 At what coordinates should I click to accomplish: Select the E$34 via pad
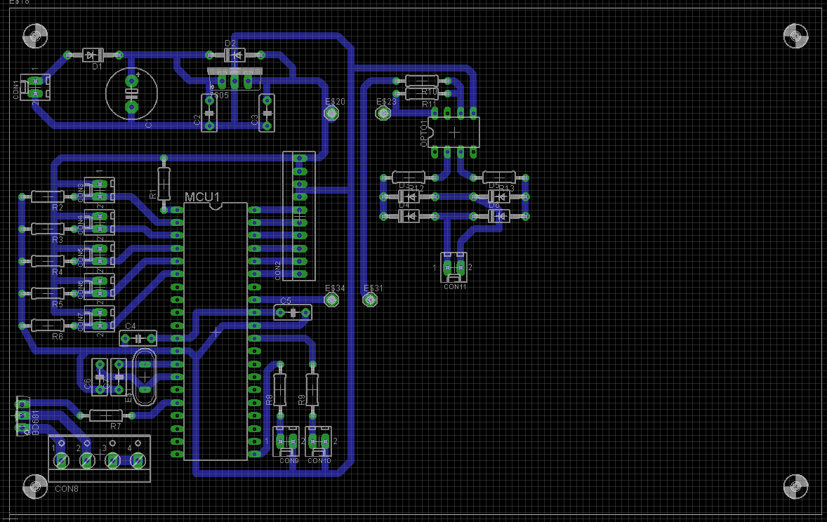coord(331,300)
